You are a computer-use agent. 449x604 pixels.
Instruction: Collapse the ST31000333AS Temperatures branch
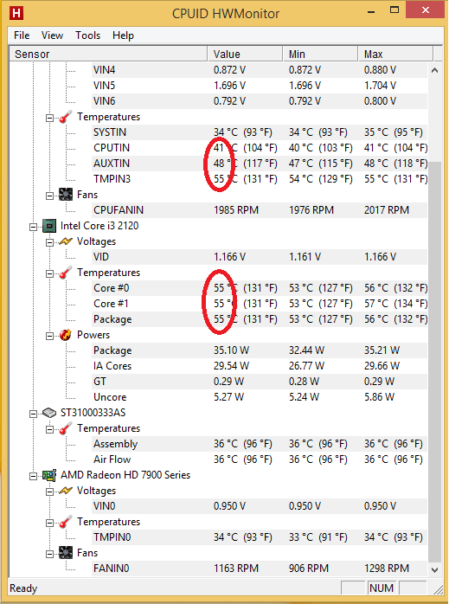[50, 429]
